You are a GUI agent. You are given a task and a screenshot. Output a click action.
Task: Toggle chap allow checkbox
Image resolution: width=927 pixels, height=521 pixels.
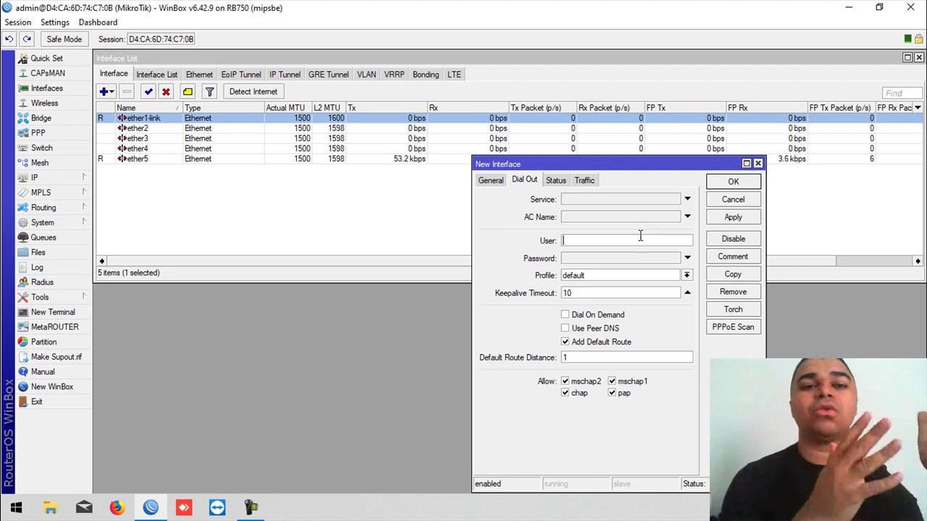pyautogui.click(x=565, y=393)
